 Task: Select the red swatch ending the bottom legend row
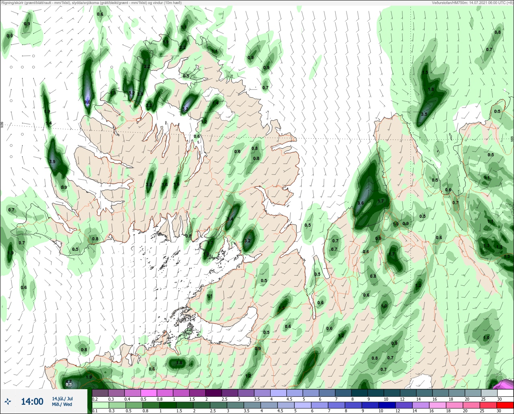tap(505, 405)
